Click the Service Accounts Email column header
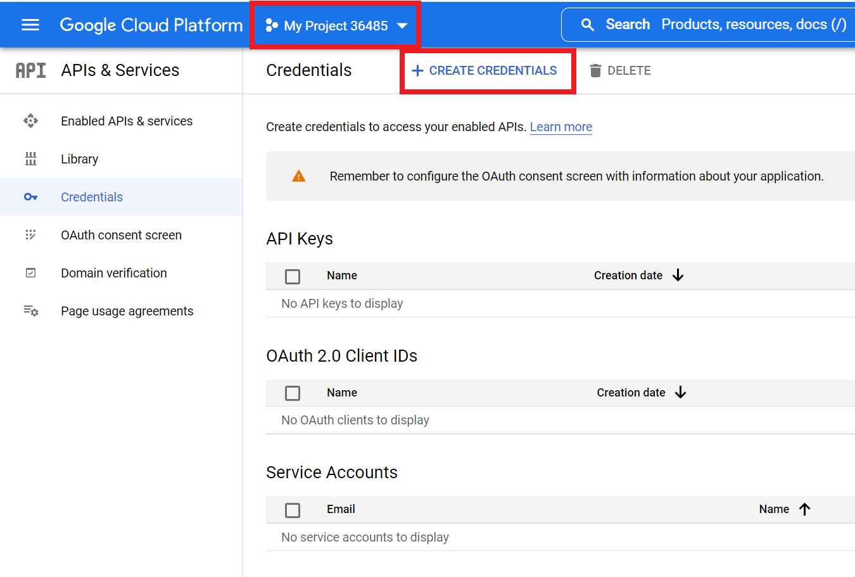The width and height of the screenshot is (855, 577). (341, 509)
